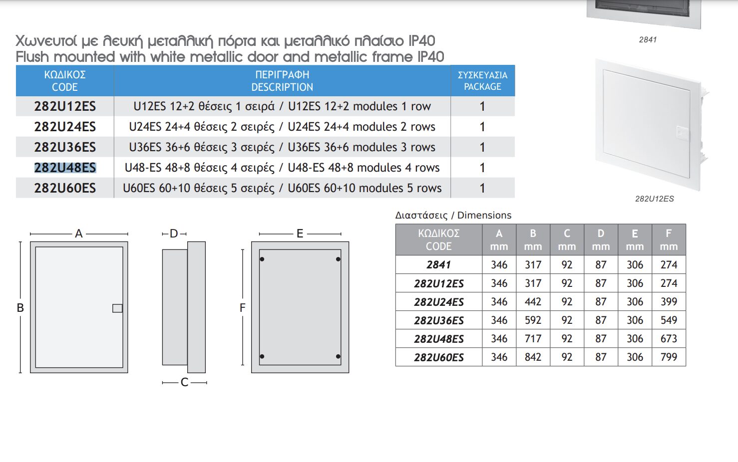The width and height of the screenshot is (738, 462).
Task: Click the letter B height label beside front diagram
Action: (20, 308)
